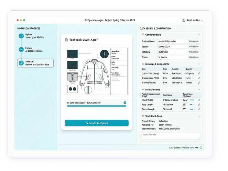Select the Validate workflow step
Screen dimensions: 228x171
click(35, 63)
